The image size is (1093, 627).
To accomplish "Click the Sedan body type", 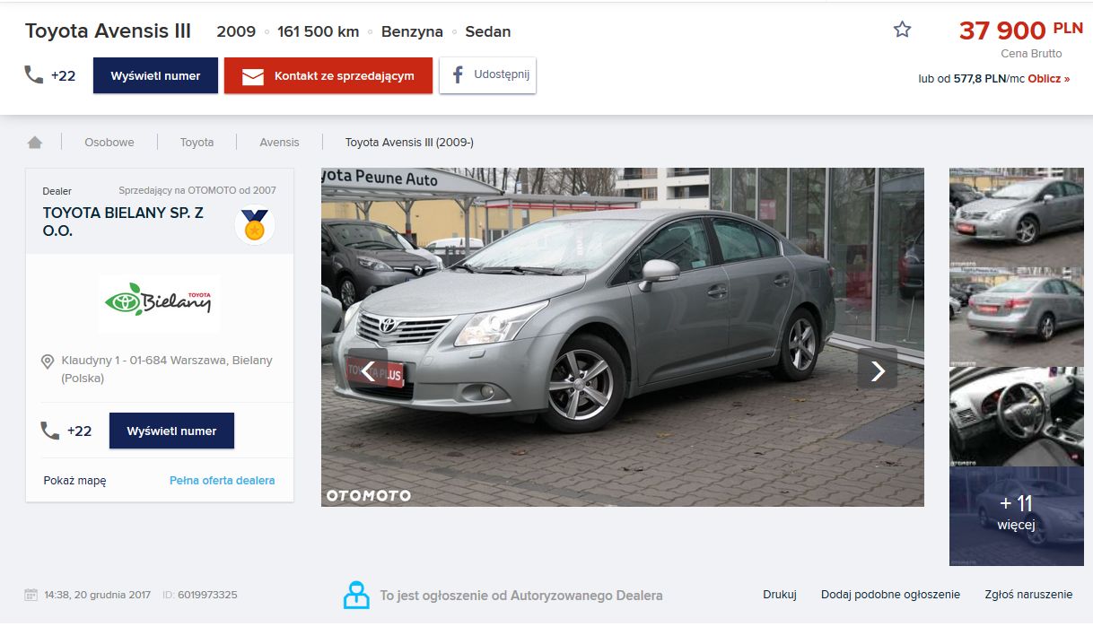I will (x=488, y=31).
